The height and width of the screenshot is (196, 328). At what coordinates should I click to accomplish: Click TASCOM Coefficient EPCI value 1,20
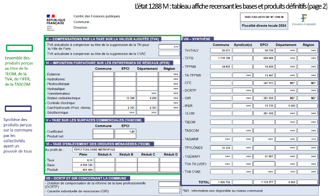click(125, 132)
